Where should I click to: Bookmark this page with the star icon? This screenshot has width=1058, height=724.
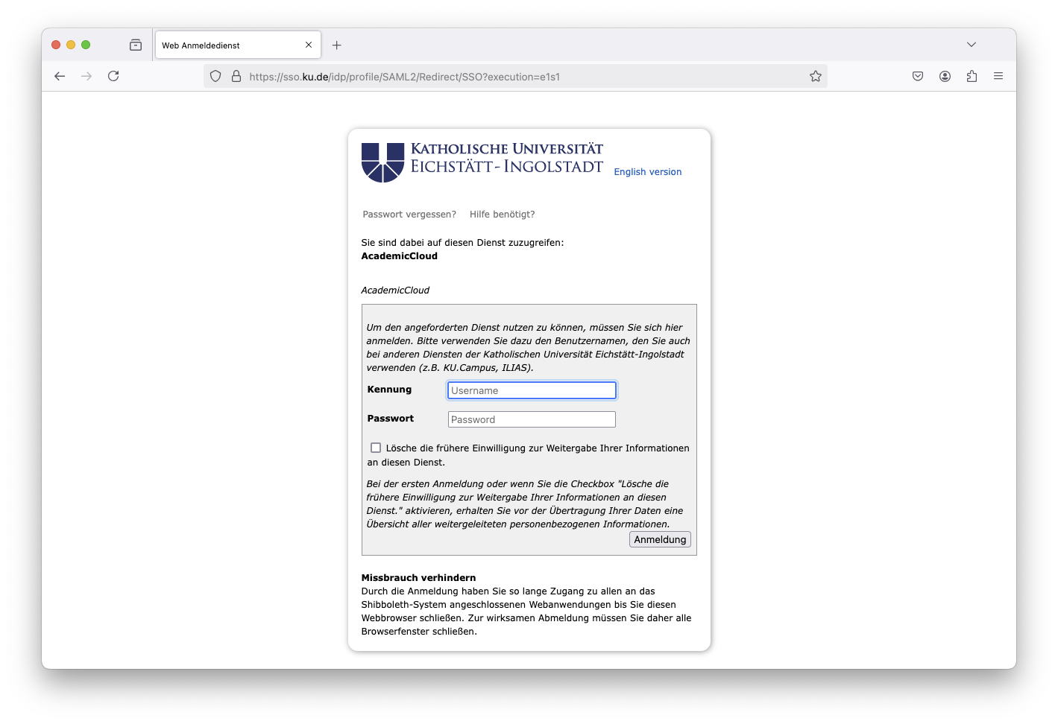pos(815,76)
